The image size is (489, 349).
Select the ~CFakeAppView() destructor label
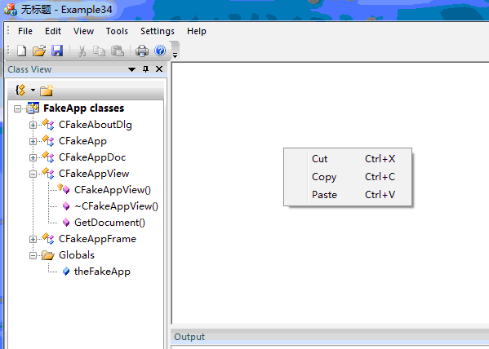(116, 206)
